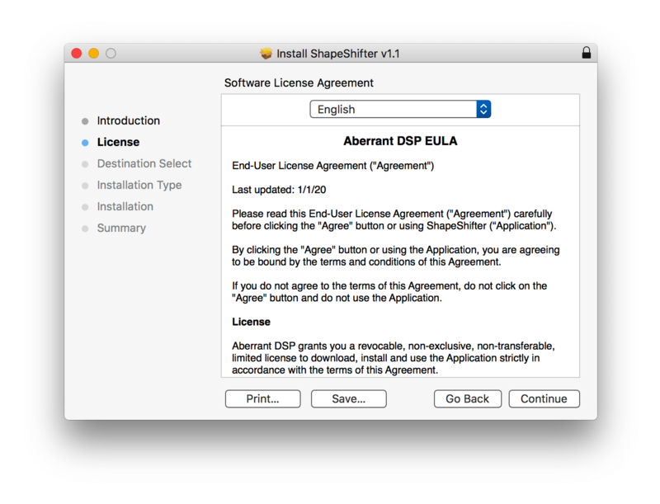Select the Destination Select step

click(144, 163)
